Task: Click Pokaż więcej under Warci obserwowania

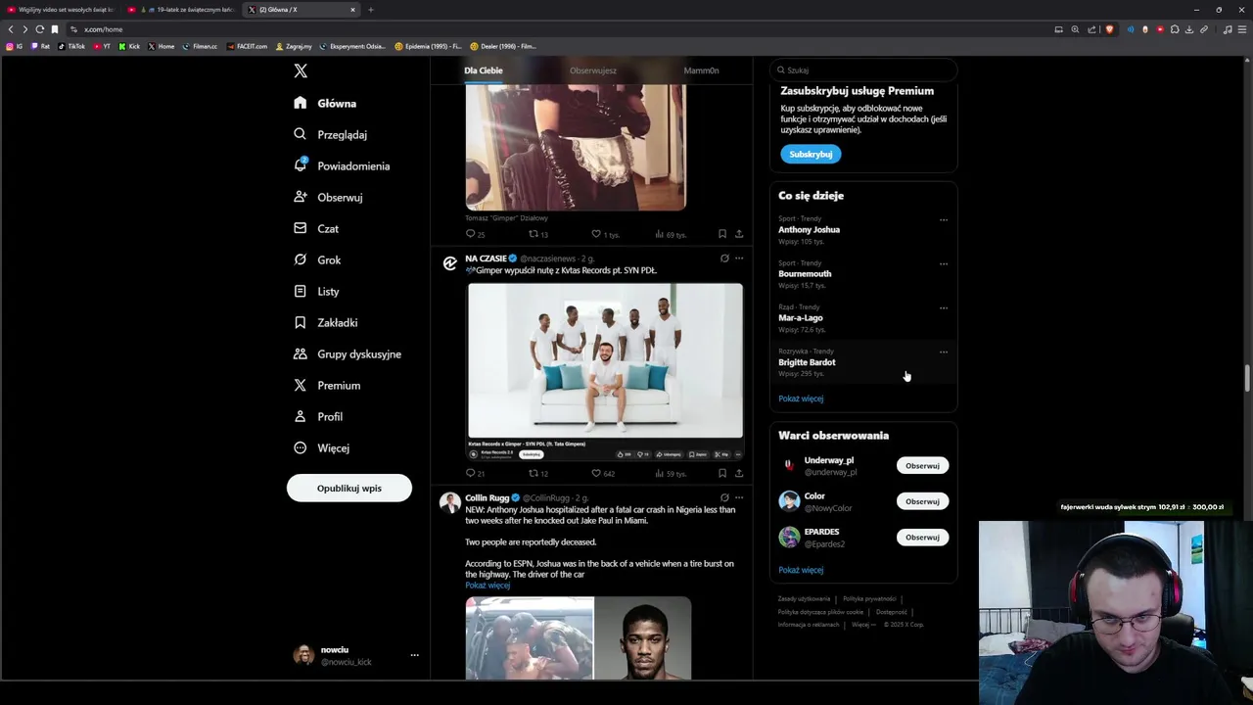Action: pyautogui.click(x=801, y=570)
